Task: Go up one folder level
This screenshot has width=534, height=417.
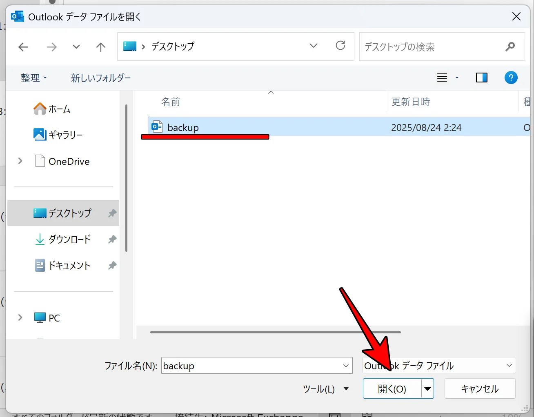Action: coord(100,47)
